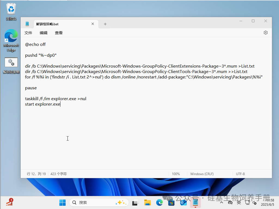Viewport: 279px width, 209px height.
Task: Open the 文件 menu
Action: pyautogui.click(x=28, y=33)
